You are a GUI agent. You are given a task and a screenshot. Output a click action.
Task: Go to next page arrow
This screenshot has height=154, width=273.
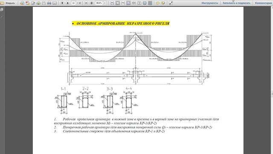click(67, 3)
